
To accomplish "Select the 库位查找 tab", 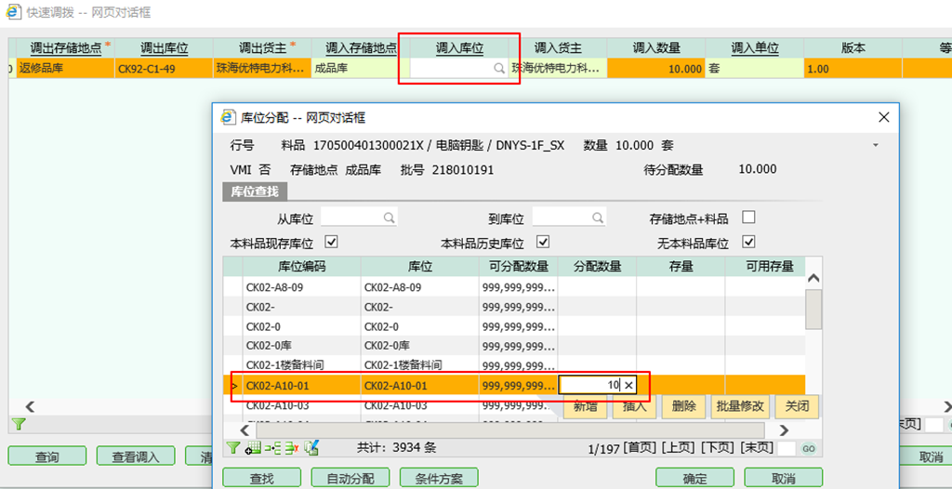I will 255,192.
